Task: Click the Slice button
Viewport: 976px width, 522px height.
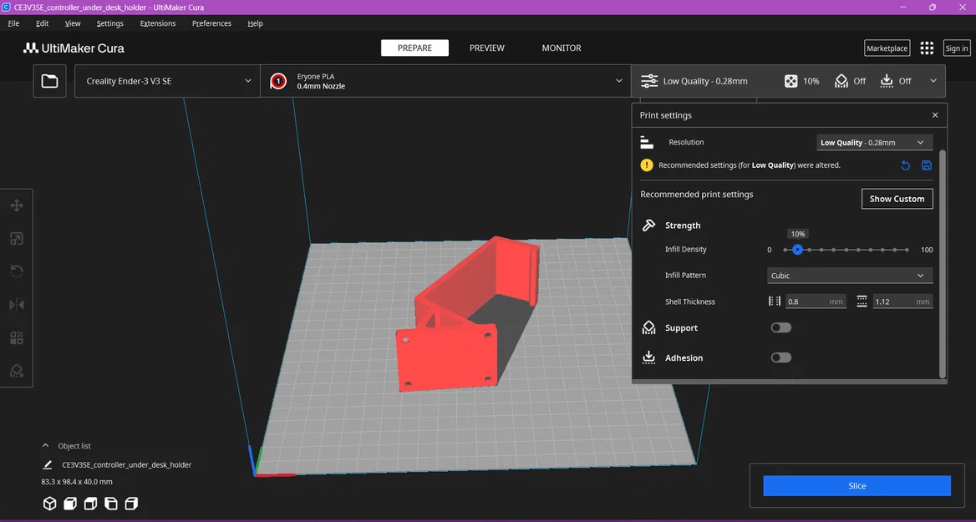Action: pos(857,486)
